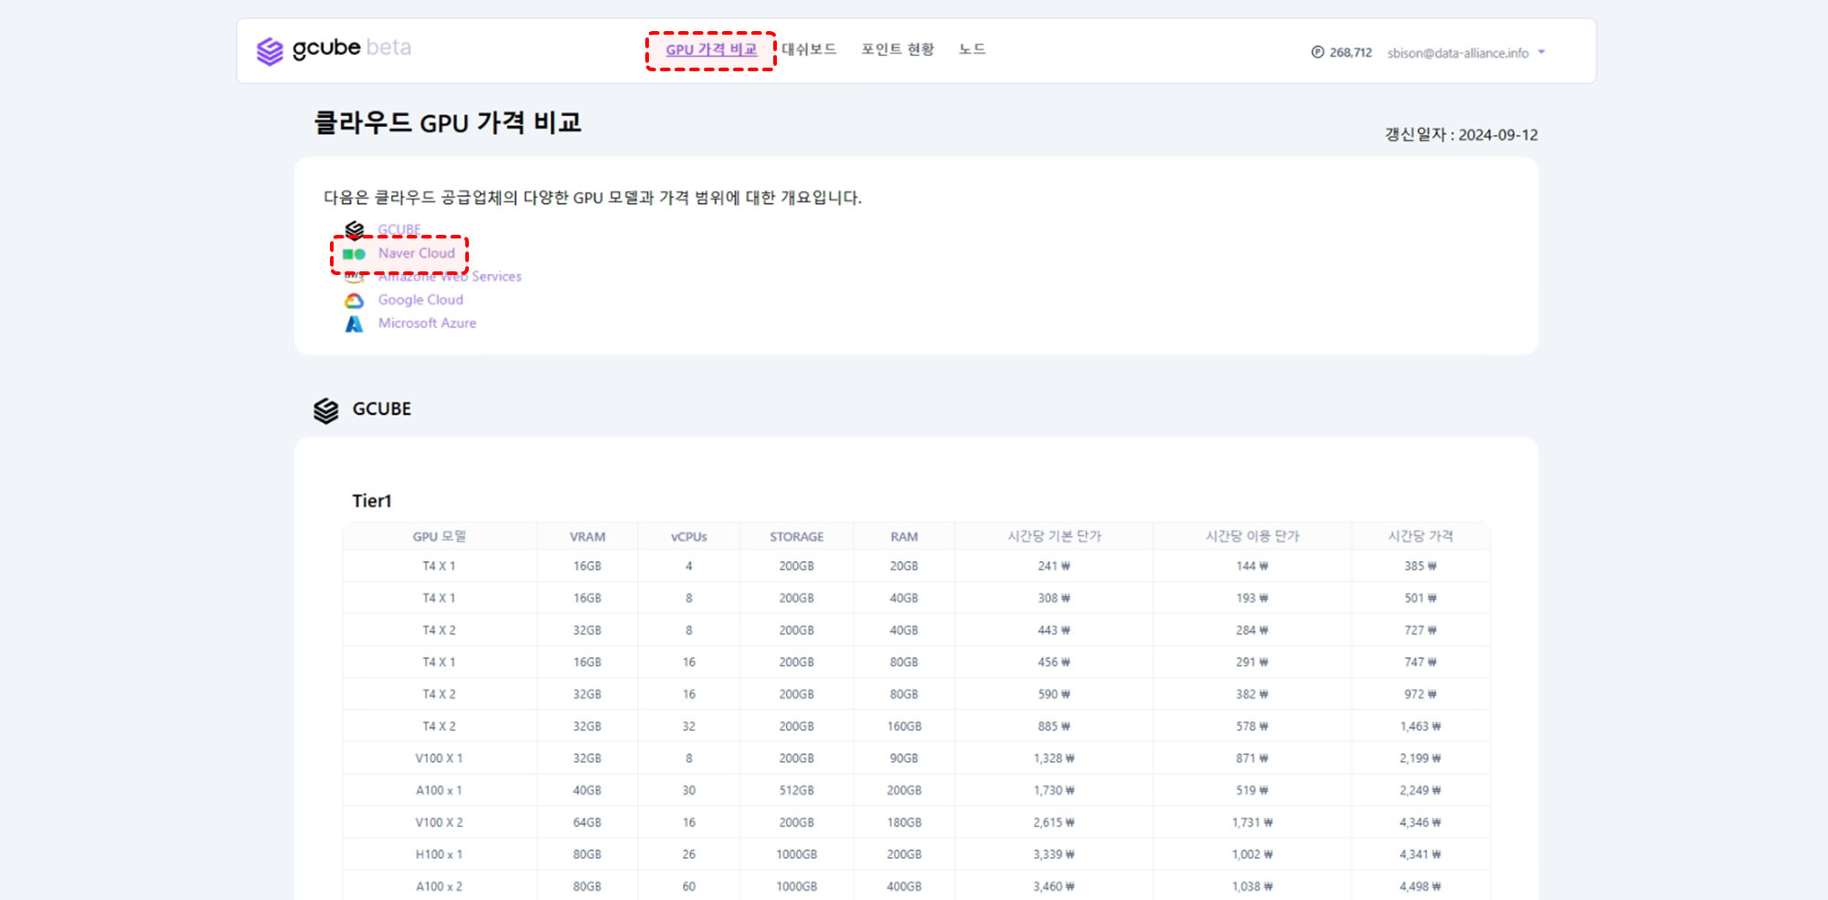The height and width of the screenshot is (900, 1828).
Task: Click the 727 ₩ hourly price cell
Action: click(1420, 630)
